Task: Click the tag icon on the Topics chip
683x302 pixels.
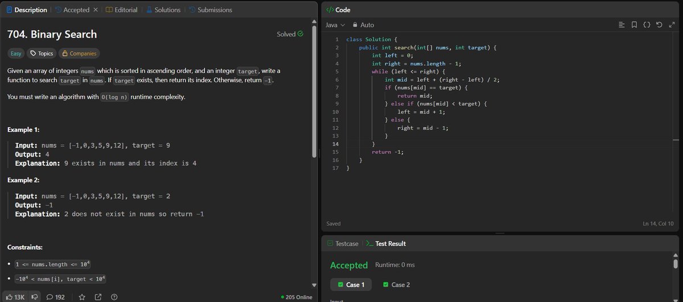Action: pos(32,53)
